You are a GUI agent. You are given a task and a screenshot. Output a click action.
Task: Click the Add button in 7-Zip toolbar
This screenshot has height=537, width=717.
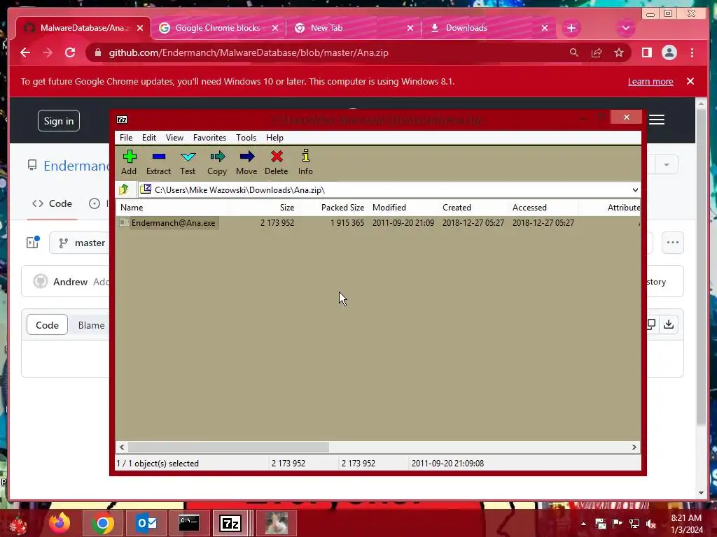pos(129,162)
